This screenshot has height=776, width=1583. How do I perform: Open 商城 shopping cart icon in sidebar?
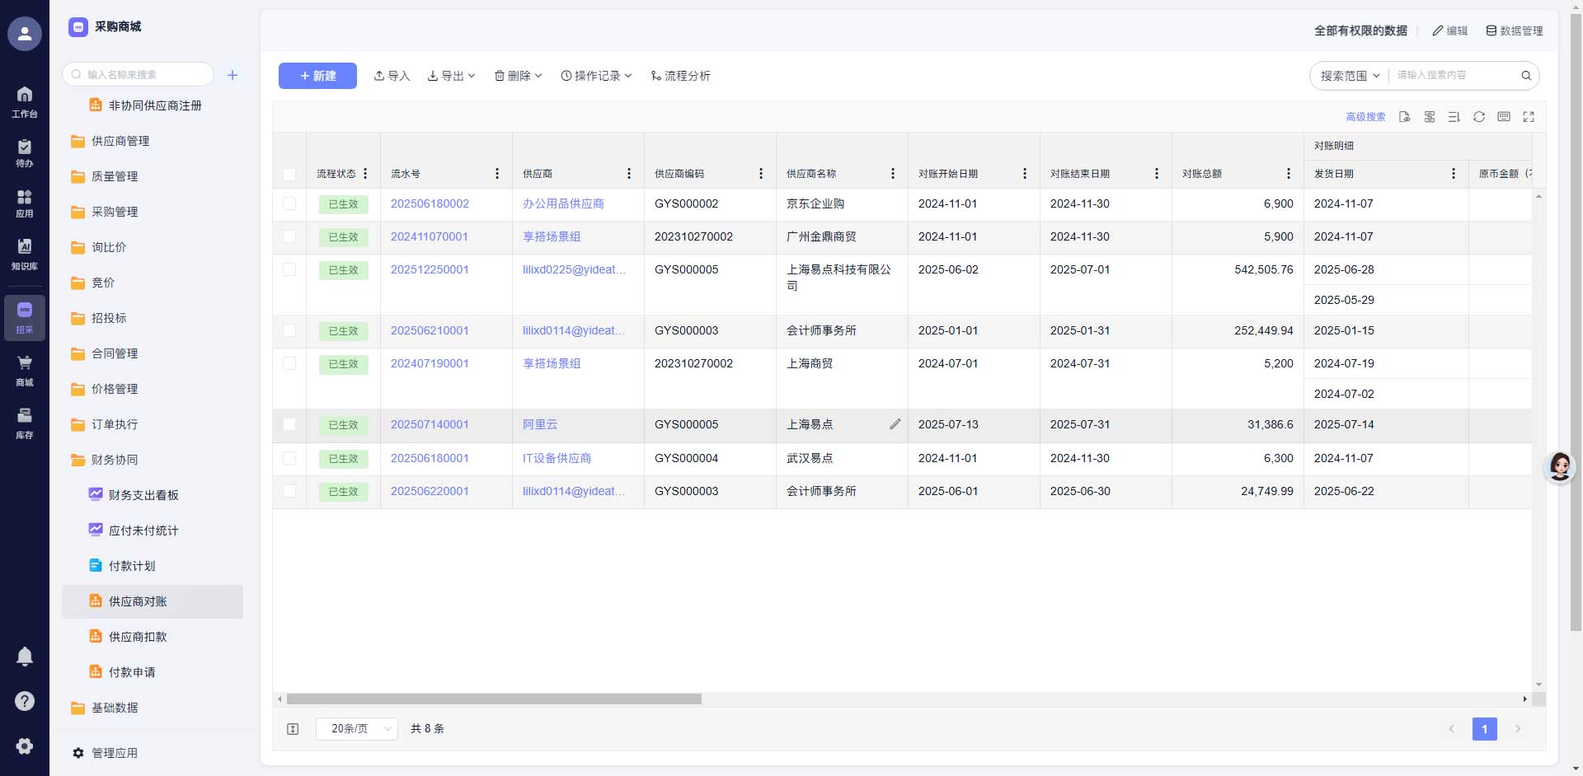point(25,370)
